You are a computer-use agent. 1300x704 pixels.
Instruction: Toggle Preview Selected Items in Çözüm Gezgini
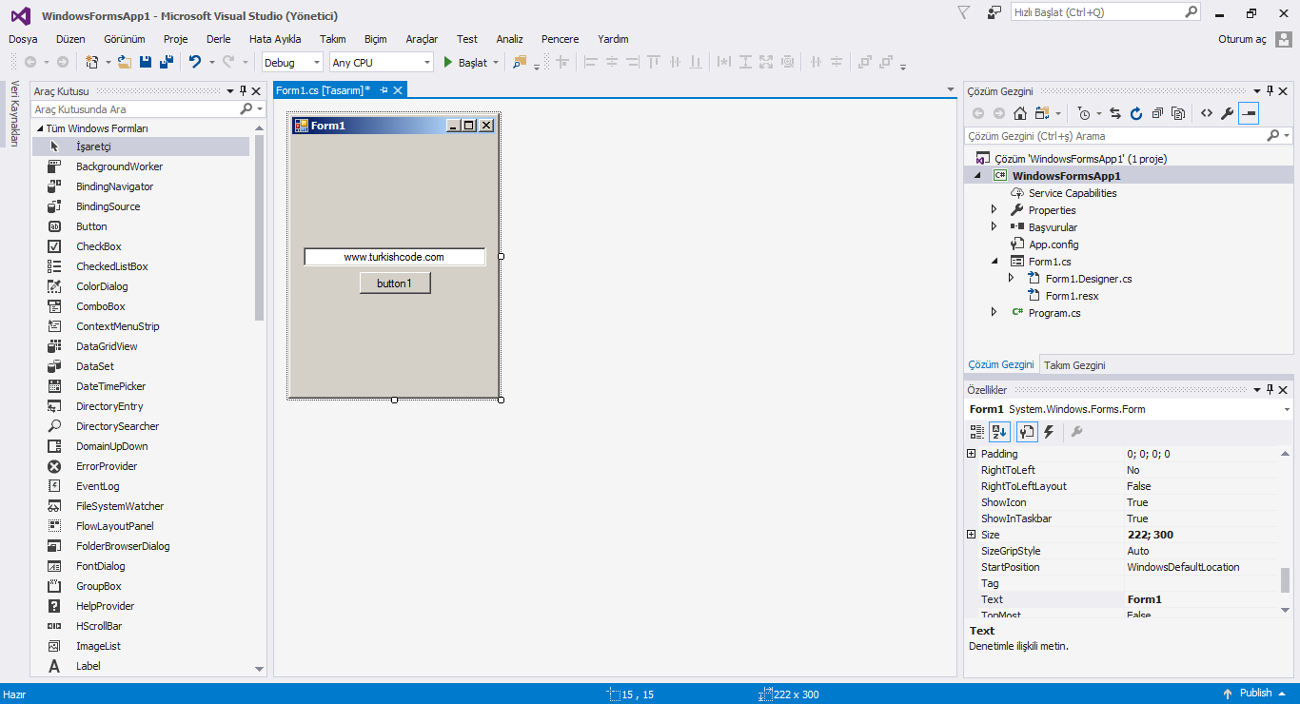pos(1249,113)
